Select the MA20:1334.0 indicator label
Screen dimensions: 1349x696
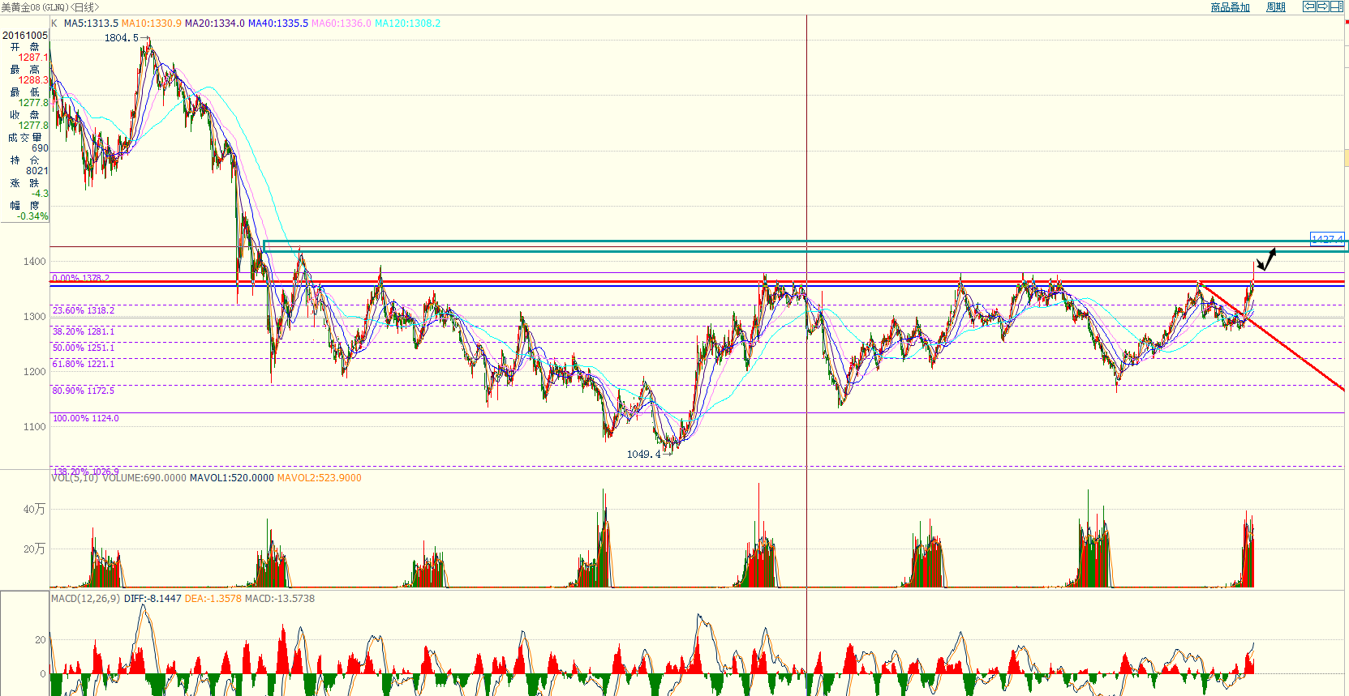pyautogui.click(x=215, y=23)
